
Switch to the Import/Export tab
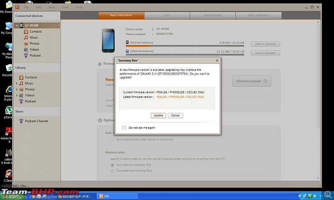click(x=213, y=15)
